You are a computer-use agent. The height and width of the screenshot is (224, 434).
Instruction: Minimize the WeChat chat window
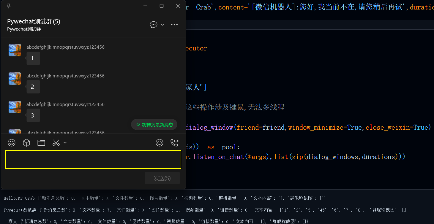pos(145,6)
